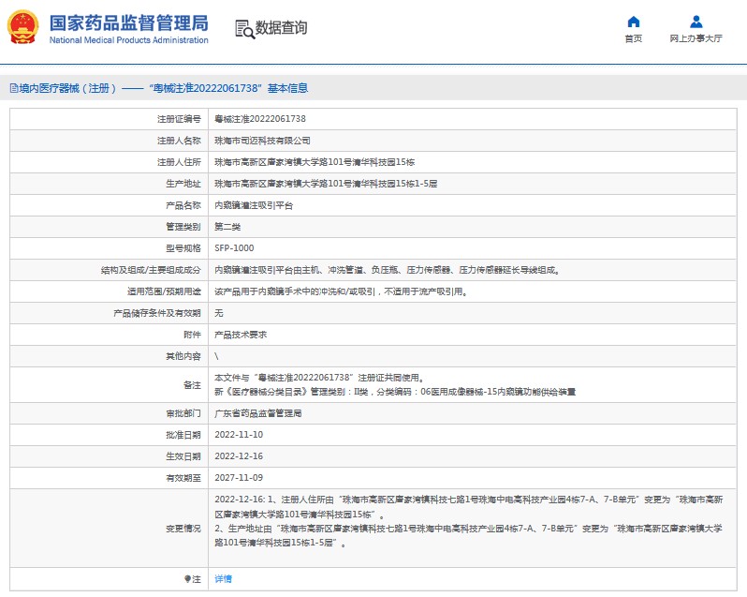
Task: Open the 详情 link
Action: [x=223, y=579]
